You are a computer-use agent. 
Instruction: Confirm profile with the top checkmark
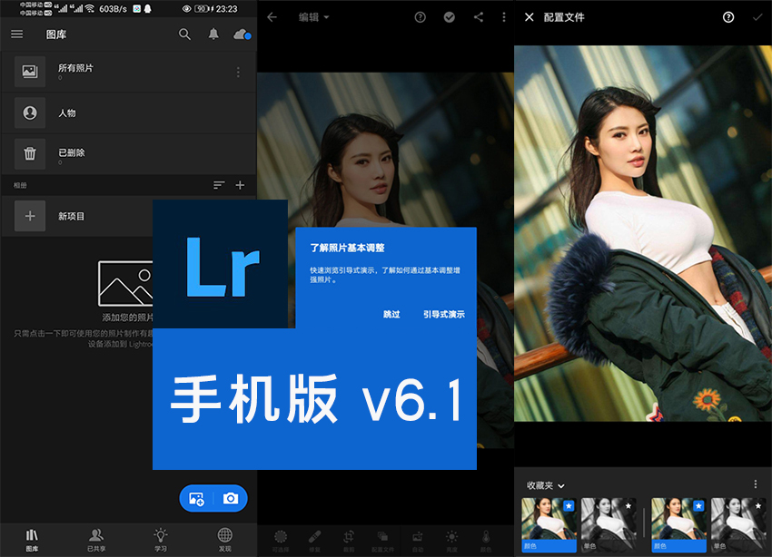(757, 17)
